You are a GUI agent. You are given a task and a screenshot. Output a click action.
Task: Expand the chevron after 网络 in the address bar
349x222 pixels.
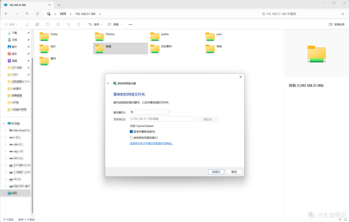(70, 14)
